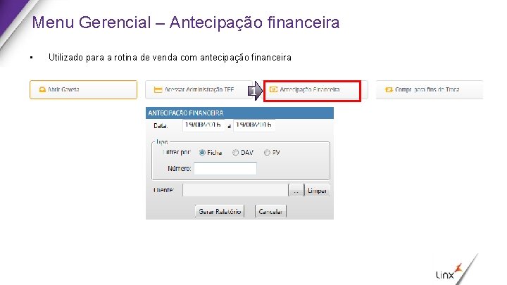
Task: Click the Gerar Relatório button
Action: (x=220, y=212)
